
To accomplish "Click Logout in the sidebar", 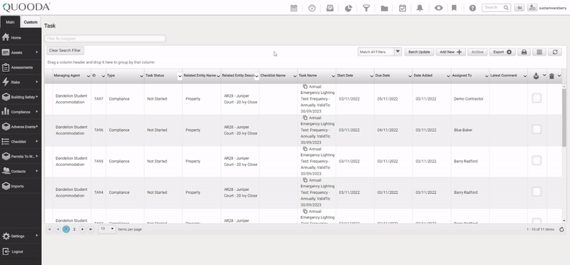I will [x=21, y=251].
